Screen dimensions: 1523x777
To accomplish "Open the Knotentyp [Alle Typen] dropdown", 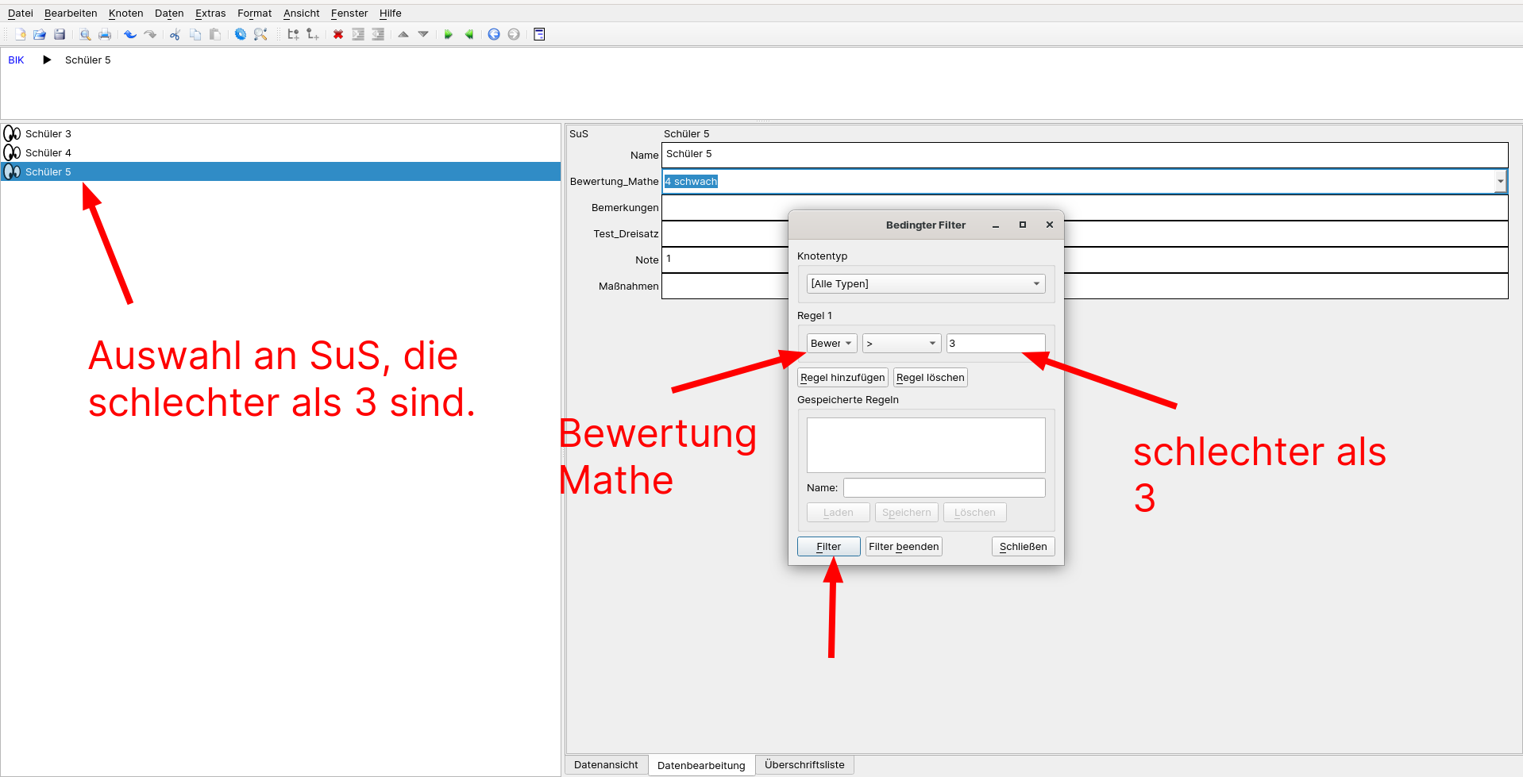I will (926, 284).
